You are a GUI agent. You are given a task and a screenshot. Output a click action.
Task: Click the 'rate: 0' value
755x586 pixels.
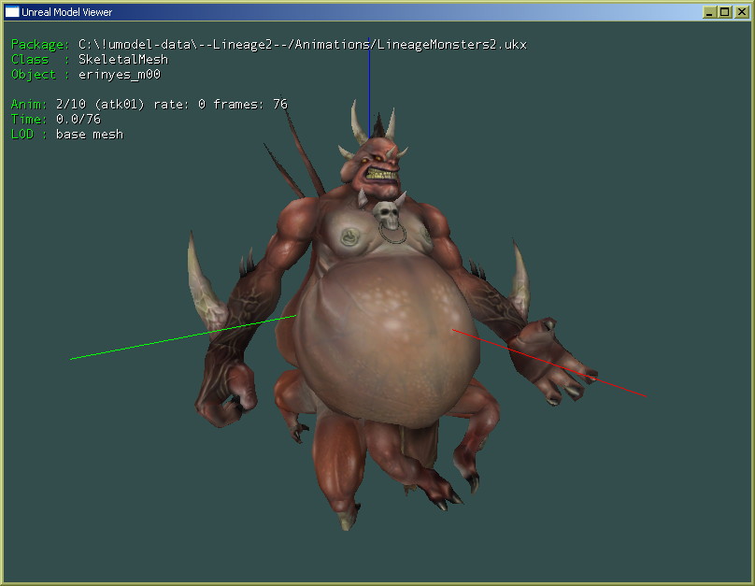coord(179,104)
